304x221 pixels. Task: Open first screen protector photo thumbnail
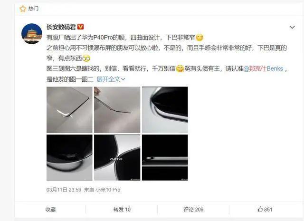coord(69,110)
